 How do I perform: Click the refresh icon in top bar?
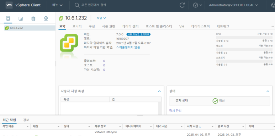pyautogui.click(x=182, y=5)
